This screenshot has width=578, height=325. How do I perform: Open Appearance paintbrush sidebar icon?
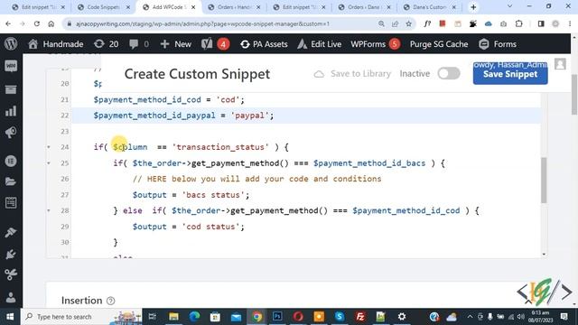click(11, 233)
